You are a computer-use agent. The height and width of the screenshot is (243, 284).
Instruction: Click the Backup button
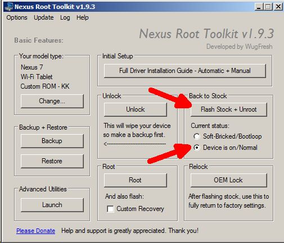(52, 141)
